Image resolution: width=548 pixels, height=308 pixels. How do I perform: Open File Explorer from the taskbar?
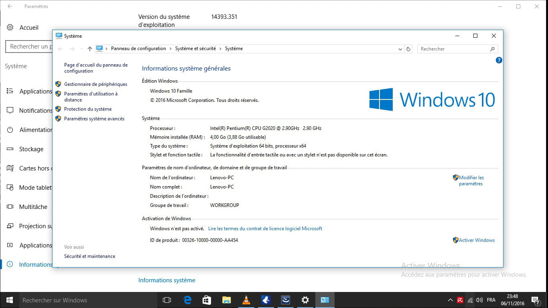(x=227, y=300)
